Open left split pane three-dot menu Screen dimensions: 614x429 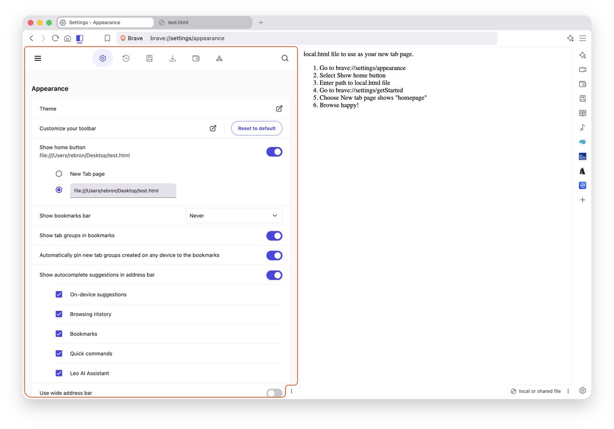(x=292, y=391)
